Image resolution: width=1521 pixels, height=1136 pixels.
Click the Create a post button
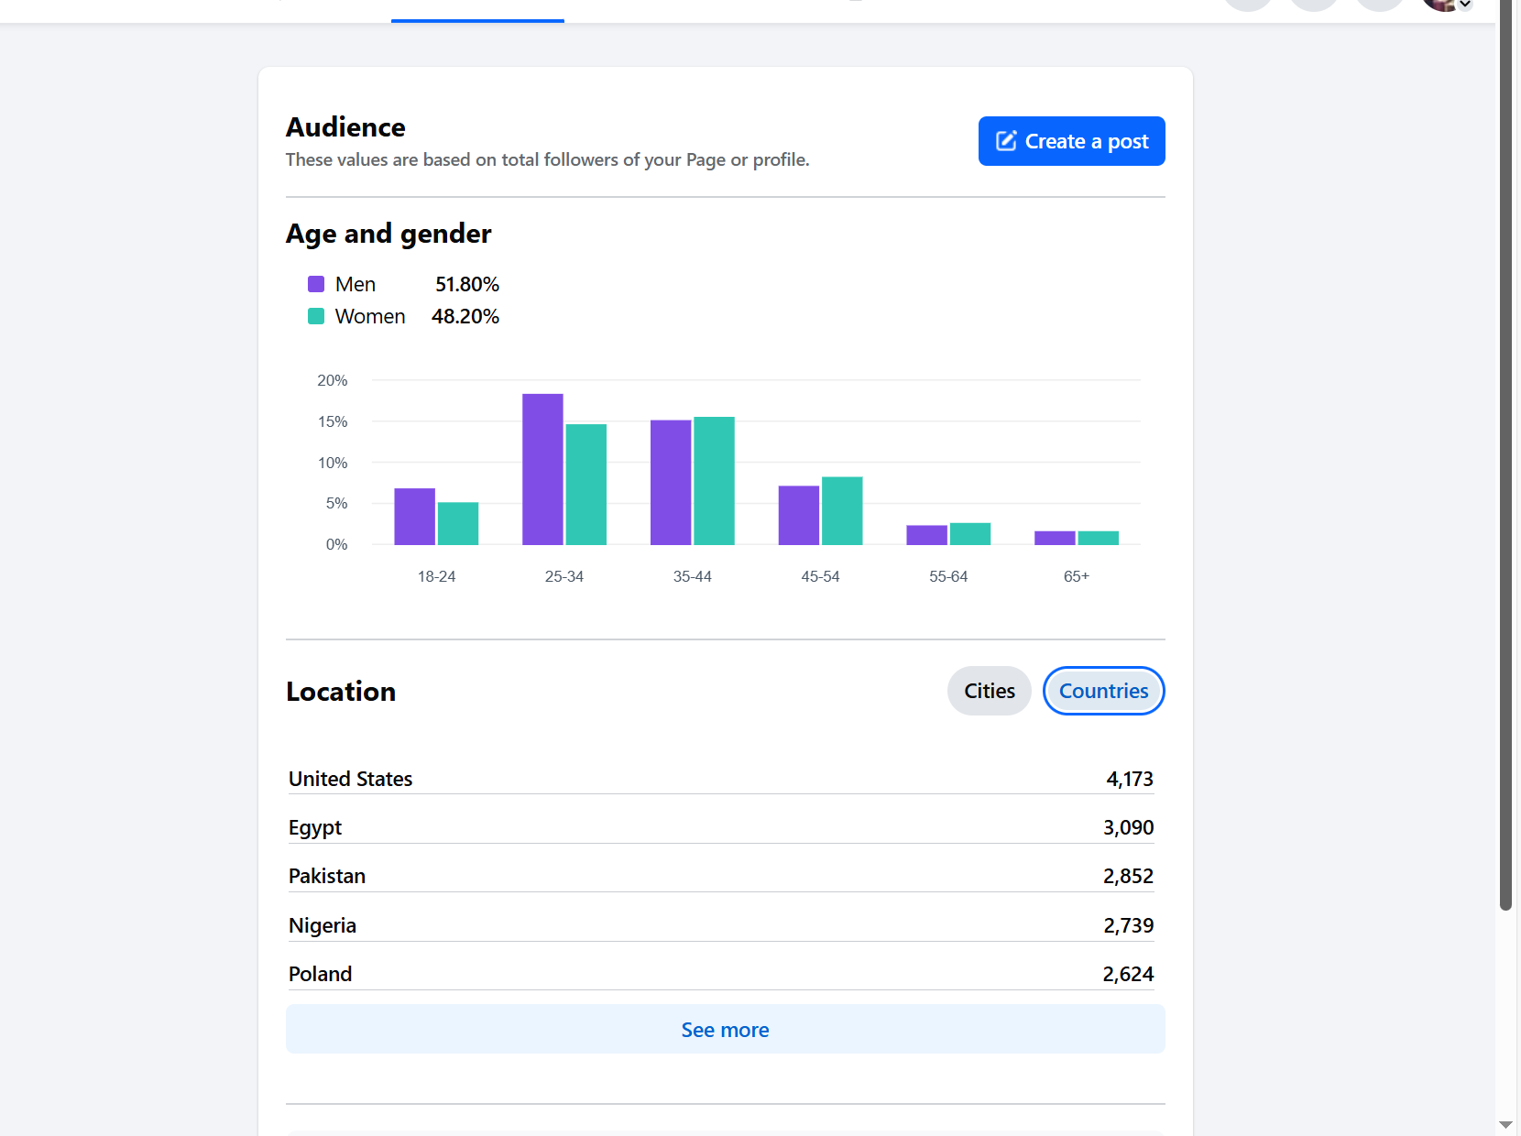(x=1071, y=141)
